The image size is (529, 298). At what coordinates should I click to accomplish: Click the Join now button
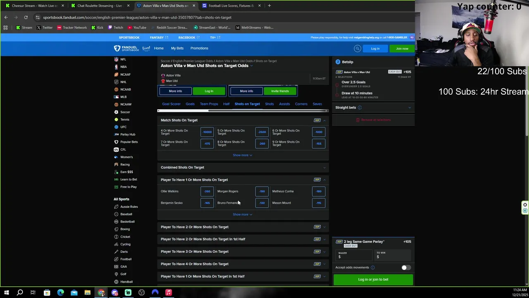click(x=402, y=48)
